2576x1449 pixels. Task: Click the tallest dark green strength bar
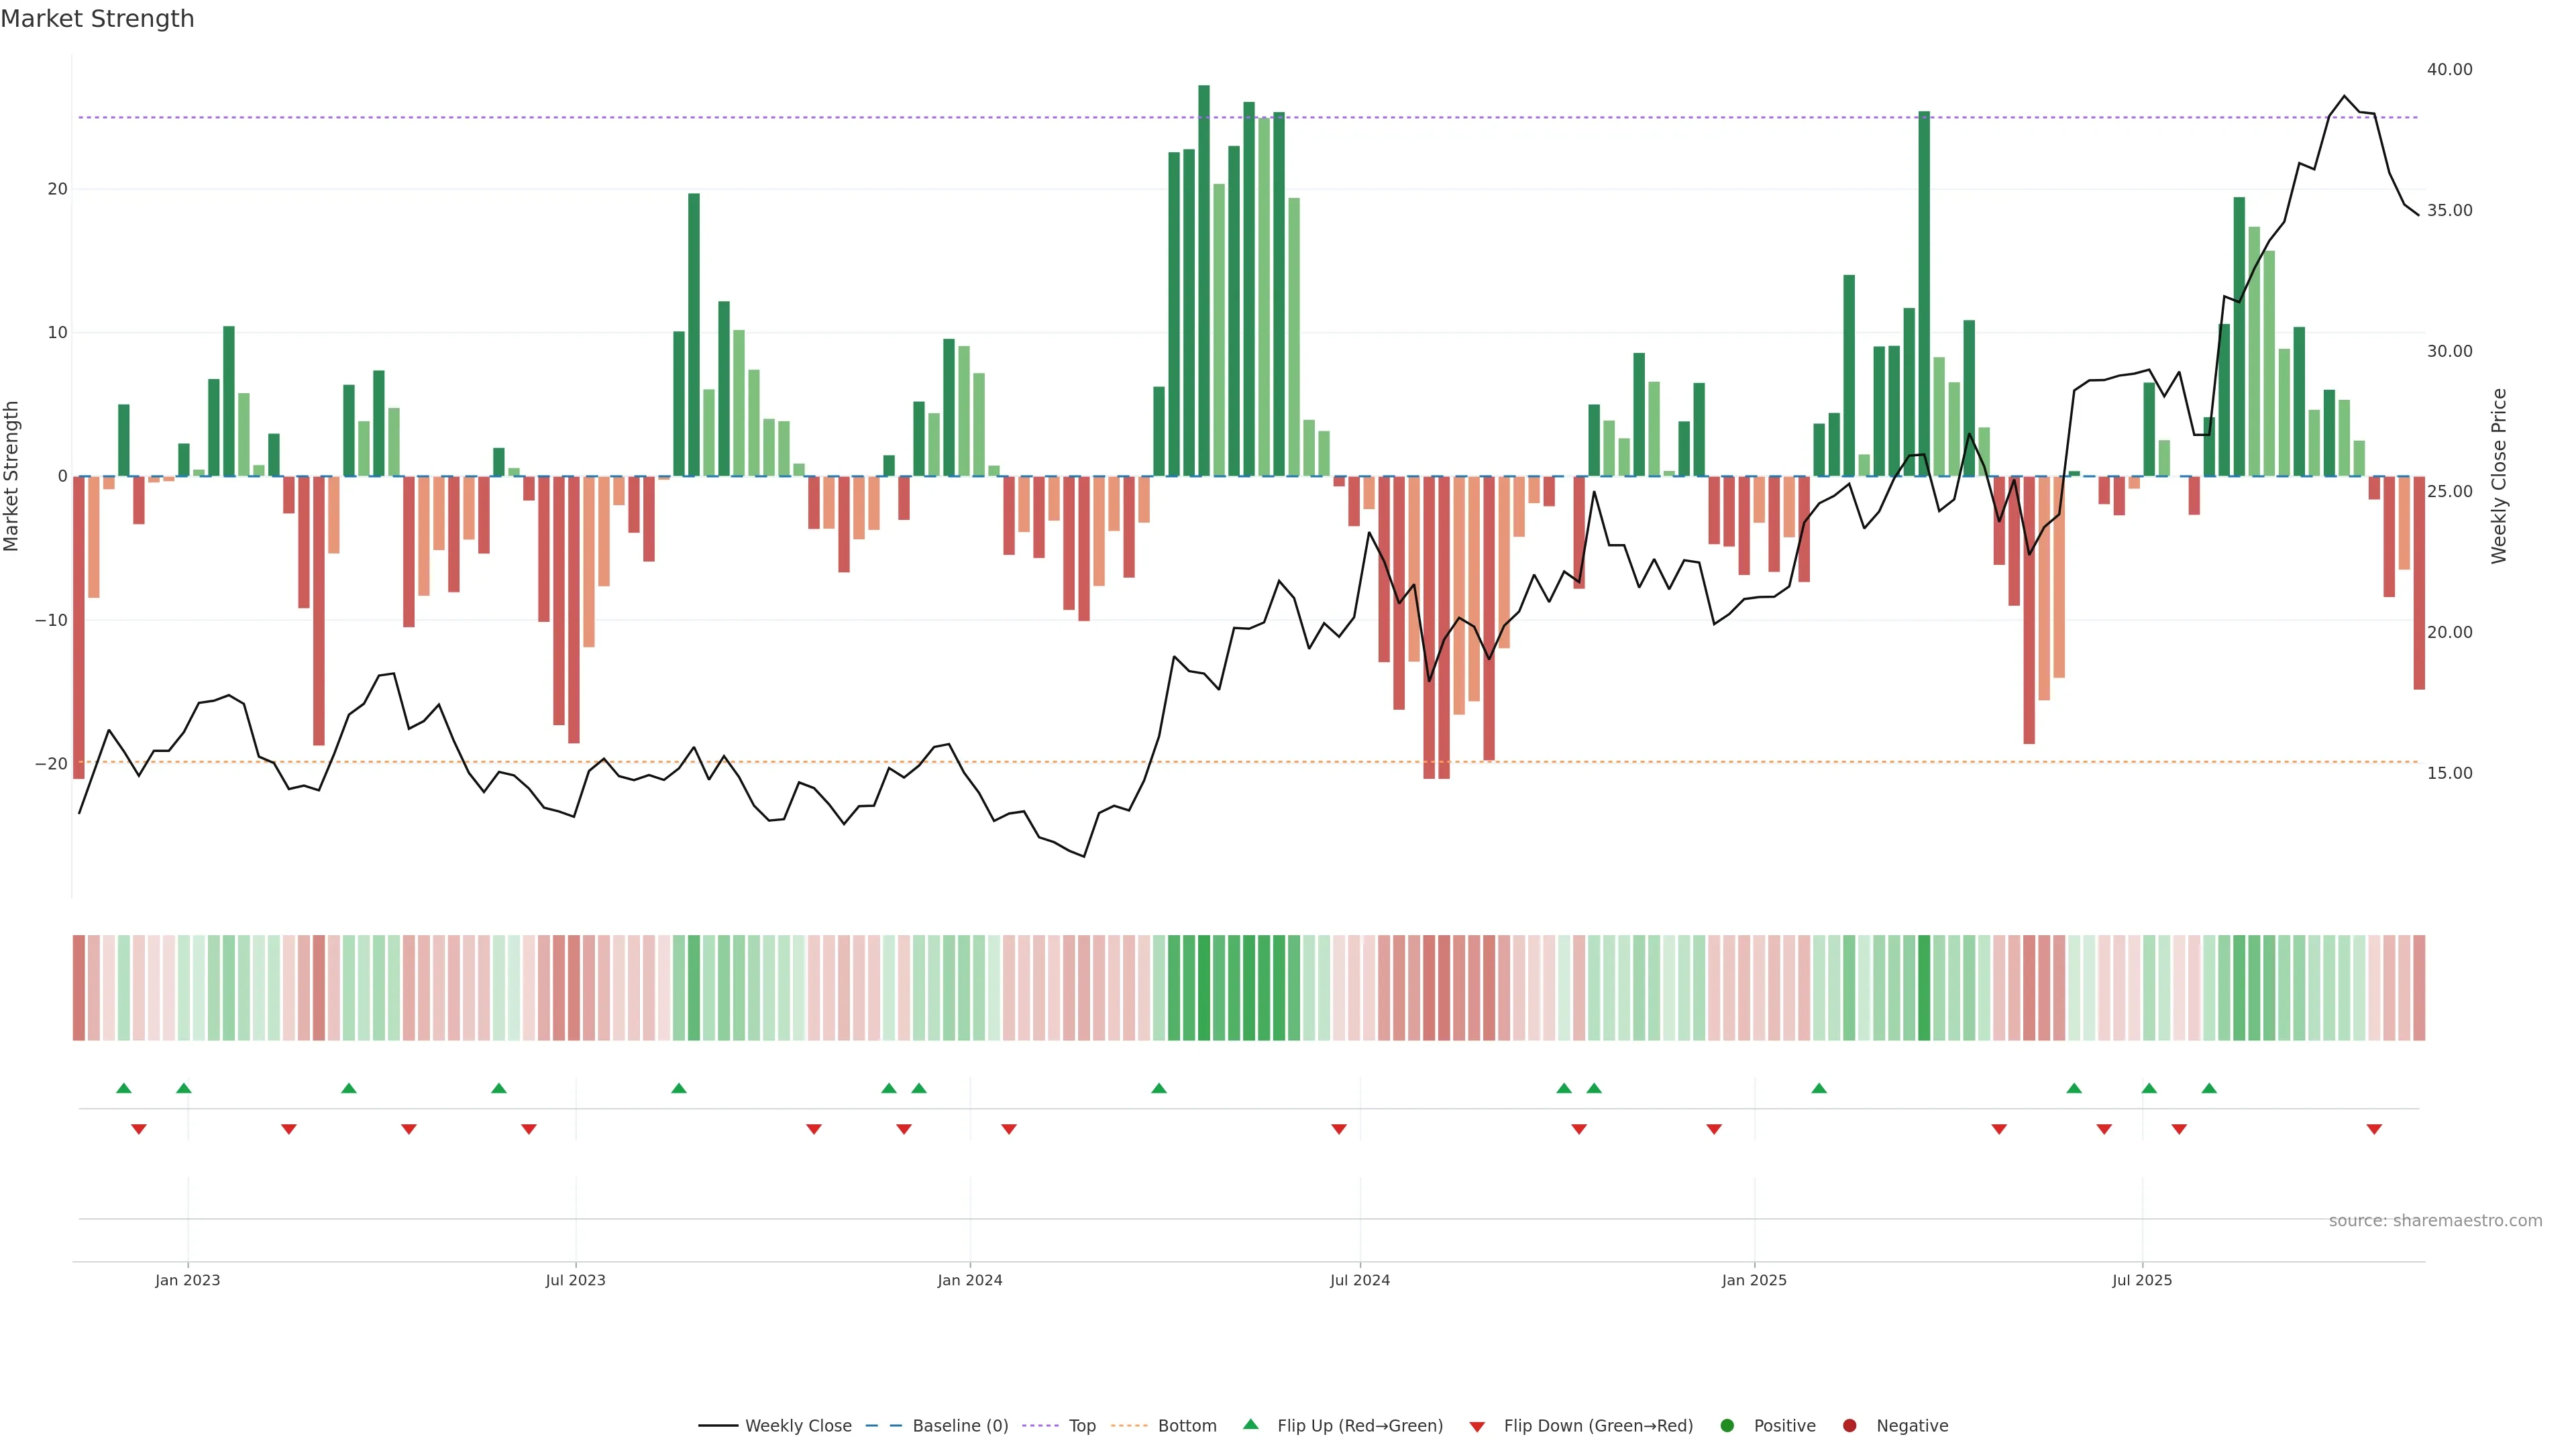pos(1204,280)
